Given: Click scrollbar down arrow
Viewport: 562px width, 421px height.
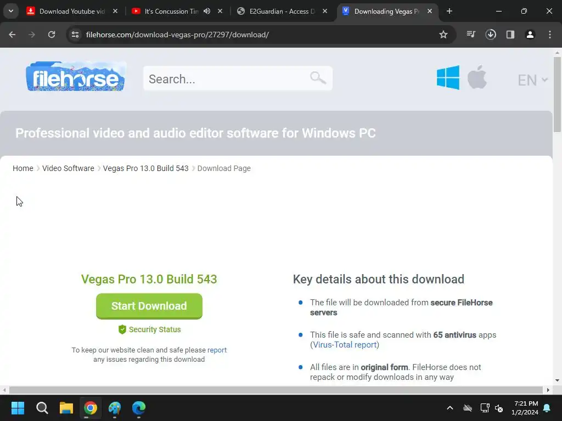Looking at the screenshot, I should (x=557, y=380).
